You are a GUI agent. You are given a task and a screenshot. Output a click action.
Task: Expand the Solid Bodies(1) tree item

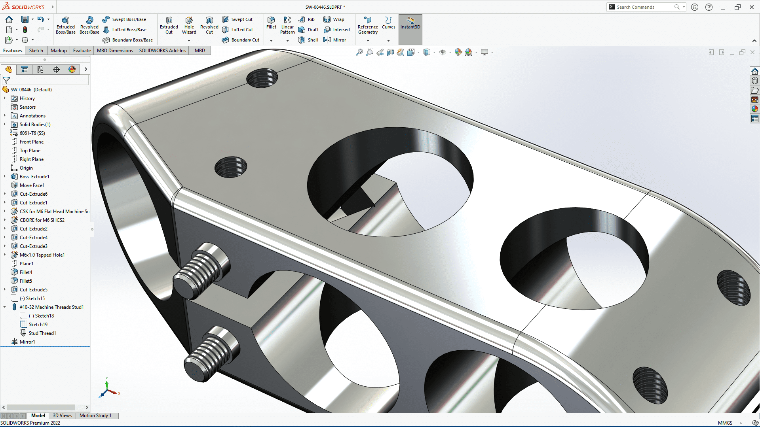point(5,124)
